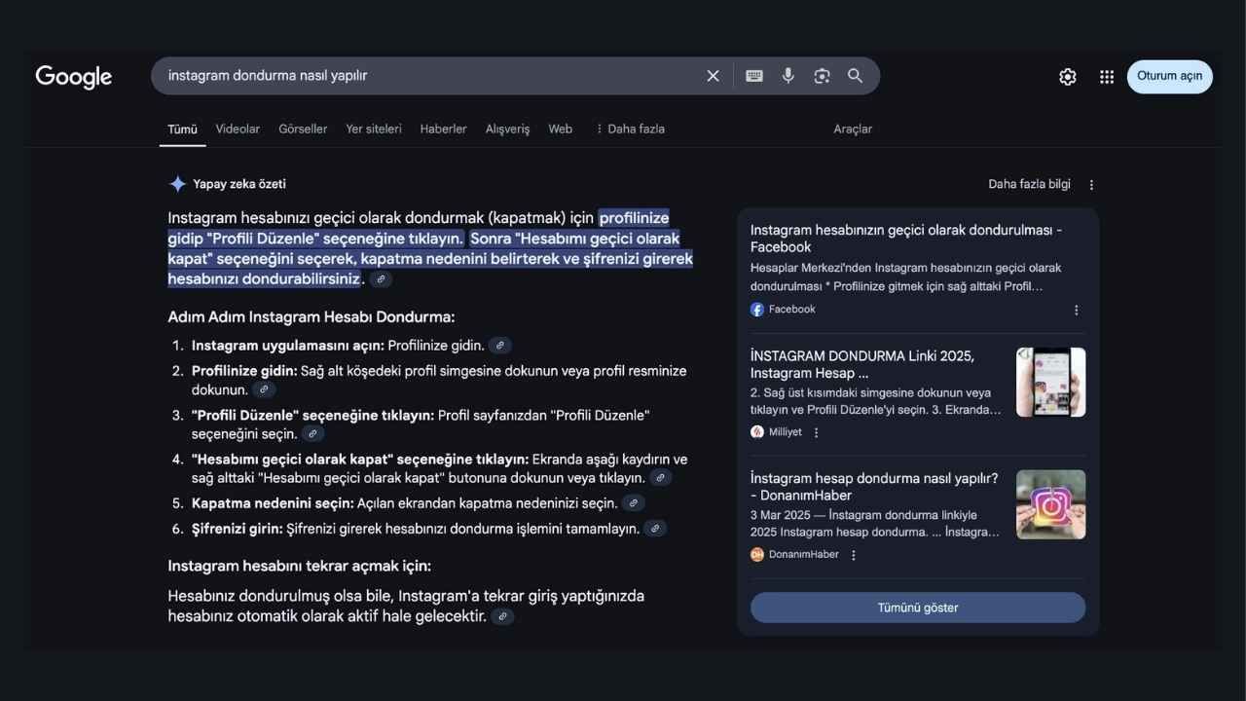Viewport: 1246px width, 701px height.
Task: Activate voice search with the microphone icon
Action: 788,75
